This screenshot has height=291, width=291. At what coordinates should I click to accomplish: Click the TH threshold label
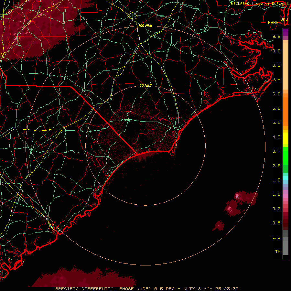click(278, 252)
